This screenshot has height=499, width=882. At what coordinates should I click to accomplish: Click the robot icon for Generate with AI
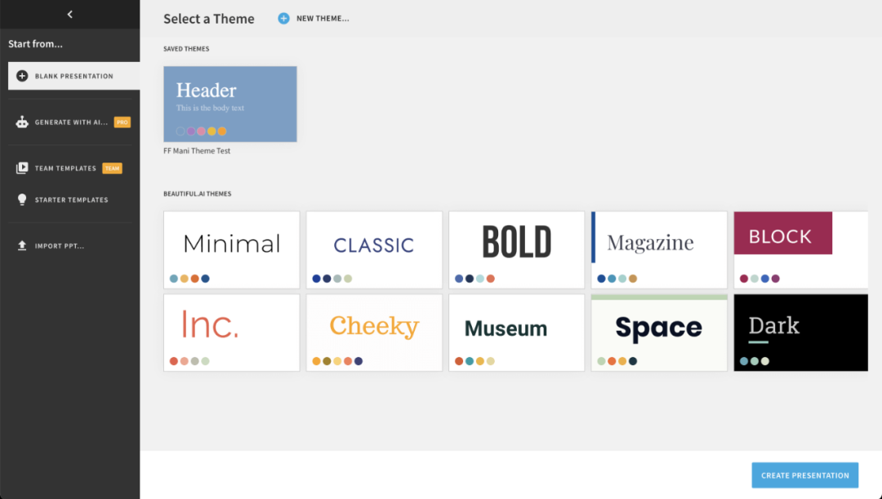pyautogui.click(x=22, y=123)
